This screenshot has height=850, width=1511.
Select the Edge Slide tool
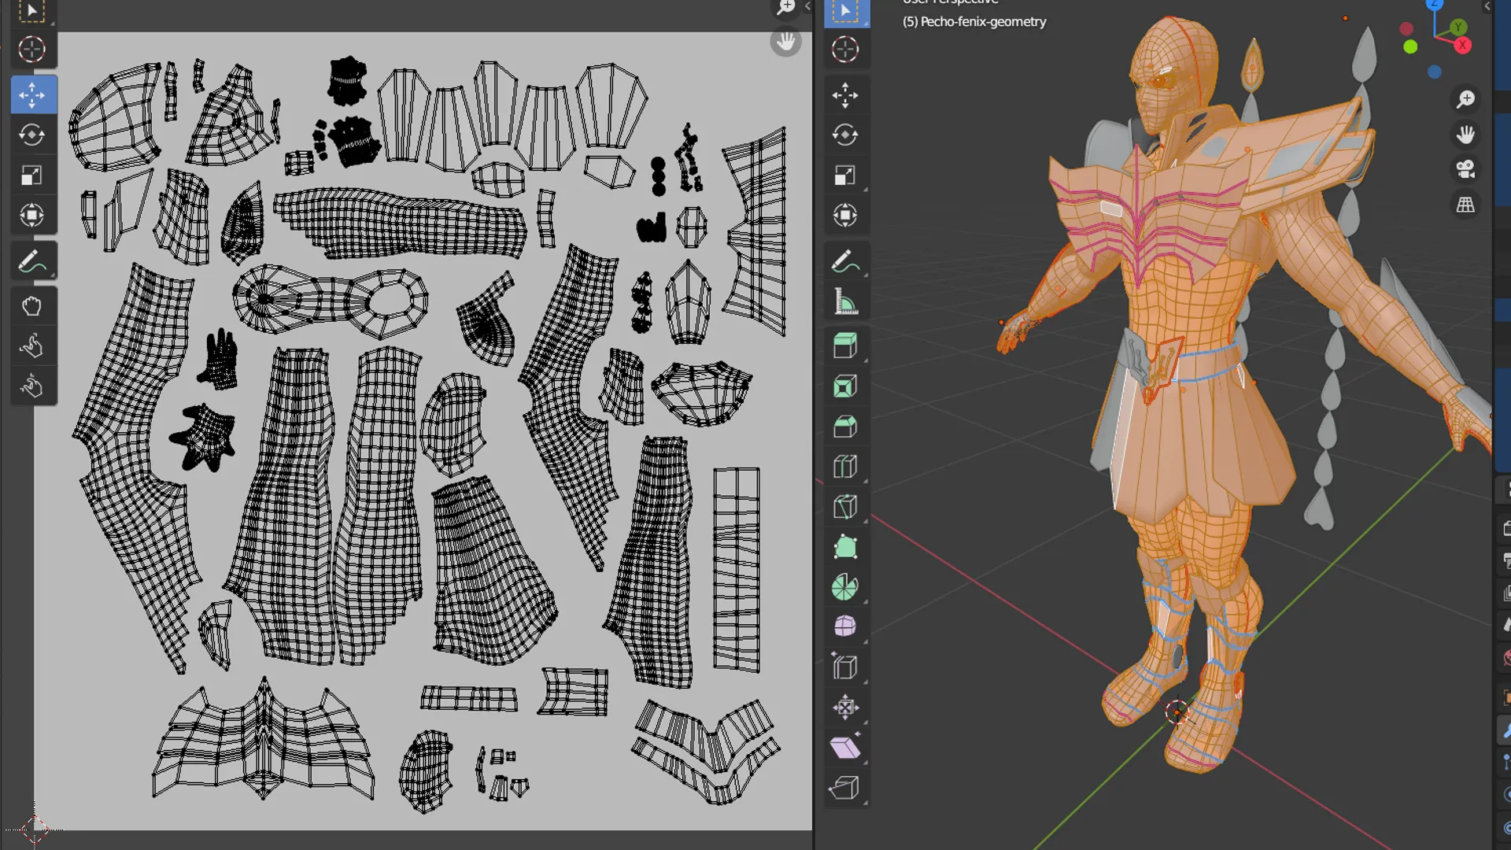click(846, 667)
